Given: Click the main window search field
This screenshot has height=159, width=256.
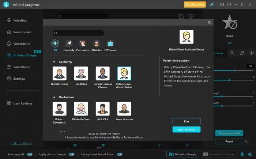Looking at the screenshot, I should click(x=82, y=16).
